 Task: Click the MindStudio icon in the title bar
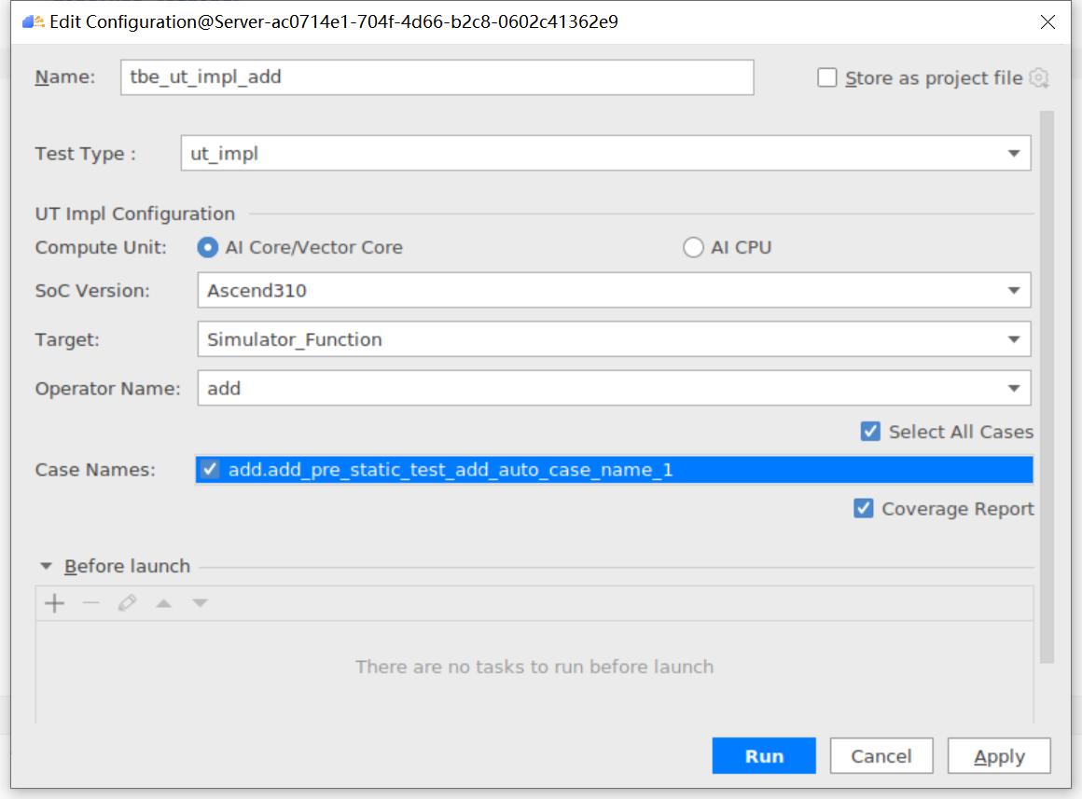click(34, 22)
